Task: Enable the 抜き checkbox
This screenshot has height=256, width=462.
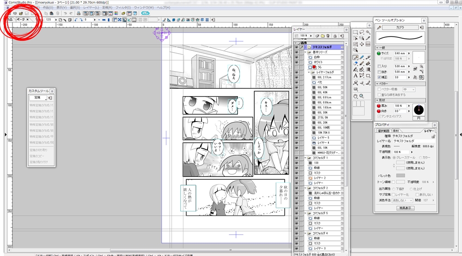Action: pyautogui.click(x=379, y=72)
